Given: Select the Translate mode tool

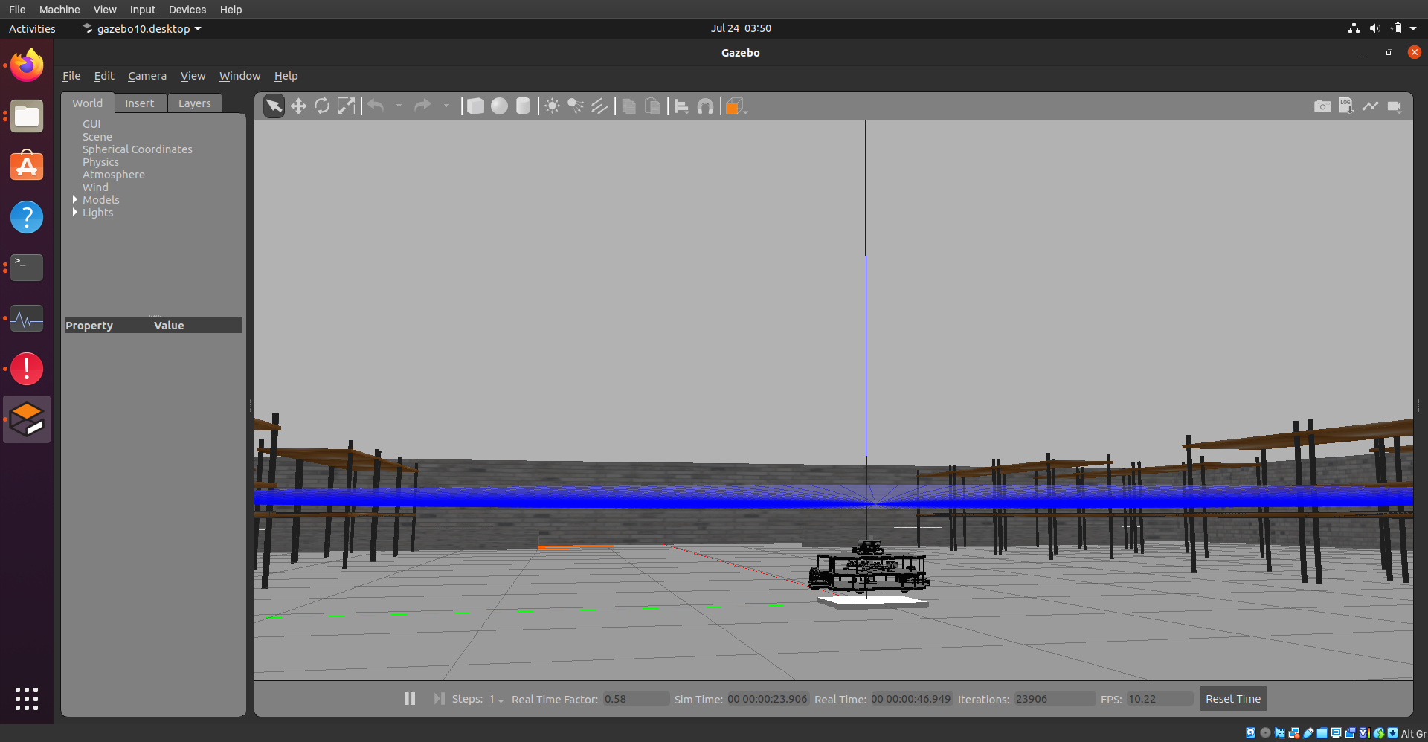Looking at the screenshot, I should point(298,106).
